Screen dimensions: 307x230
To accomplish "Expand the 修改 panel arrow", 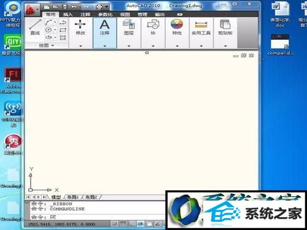I will tap(80, 46).
